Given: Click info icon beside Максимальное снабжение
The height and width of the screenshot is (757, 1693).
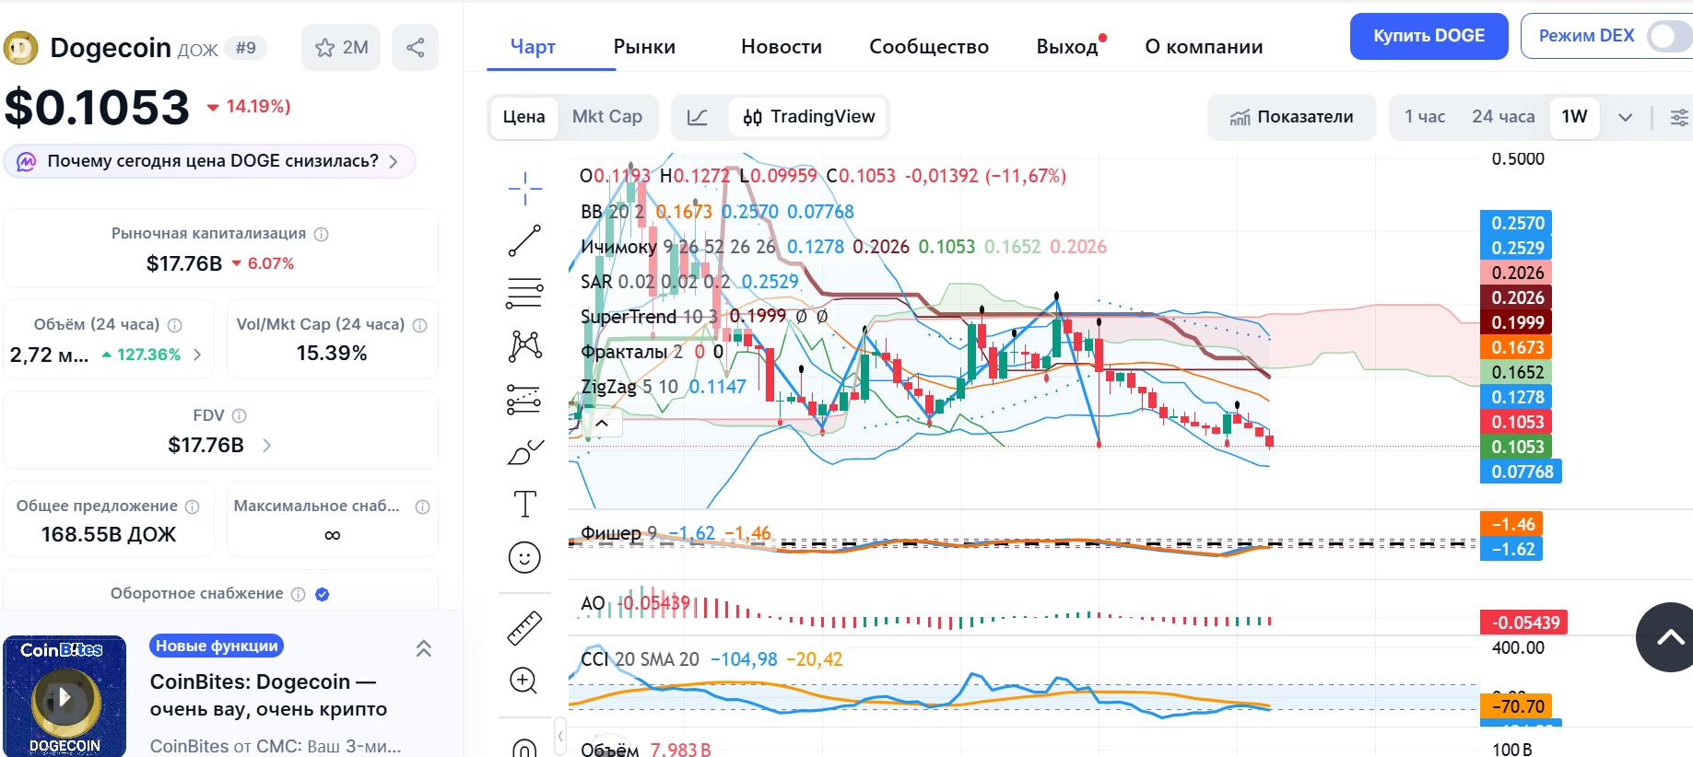Looking at the screenshot, I should click(x=423, y=507).
